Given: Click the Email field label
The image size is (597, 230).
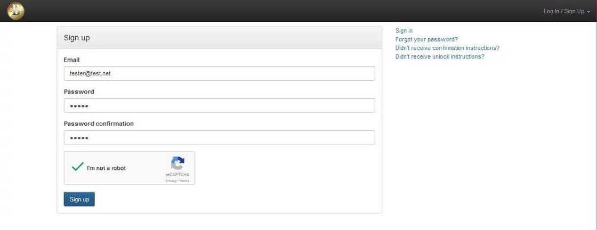Looking at the screenshot, I should (71, 60).
